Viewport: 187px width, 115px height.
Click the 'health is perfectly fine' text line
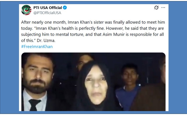point(92,28)
